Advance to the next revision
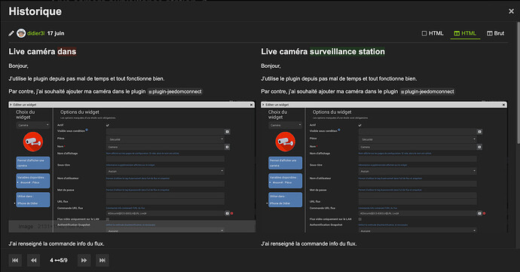 pos(84,261)
